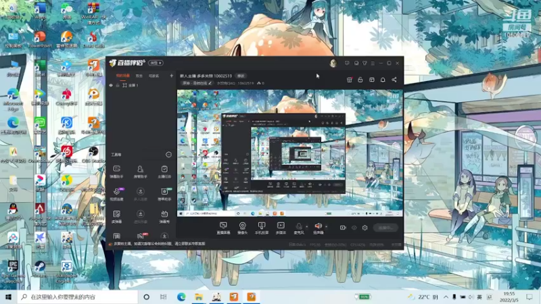
Task: Click the streamer avatar in title bar
Action: 333,63
